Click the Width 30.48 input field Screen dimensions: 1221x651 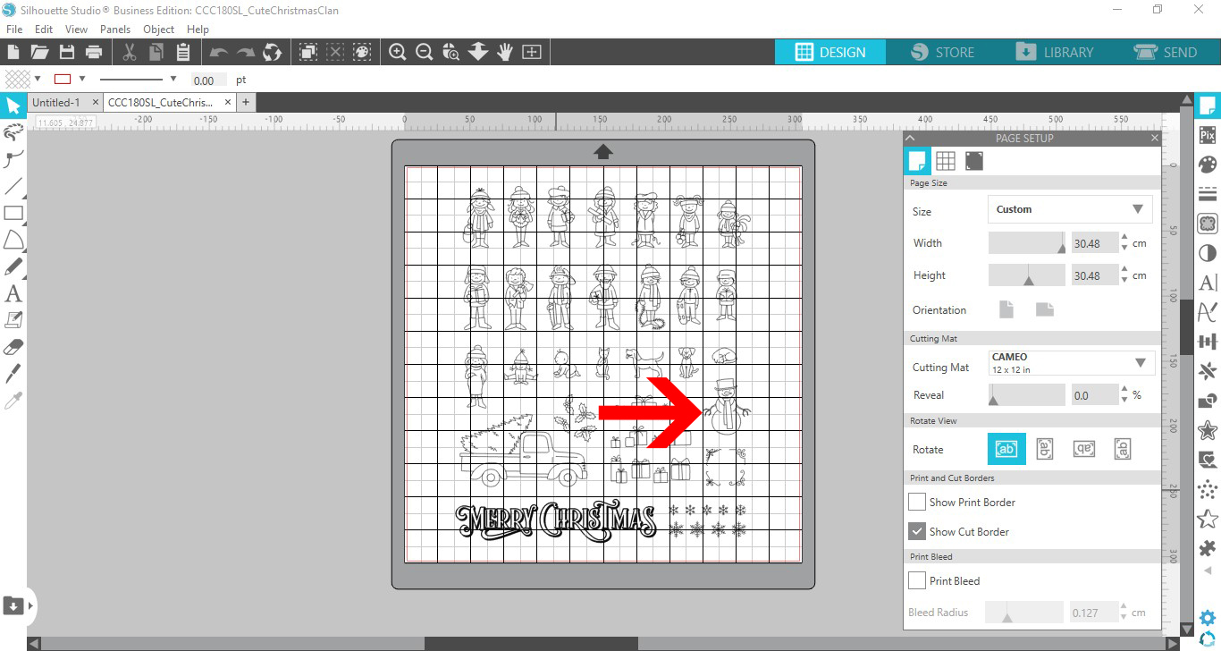point(1093,242)
